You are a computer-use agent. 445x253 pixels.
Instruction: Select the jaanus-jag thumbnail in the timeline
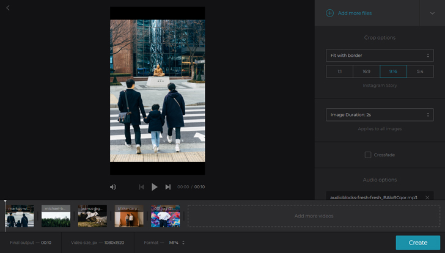(x=92, y=216)
